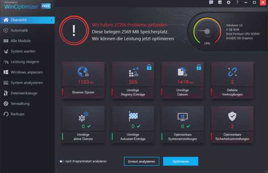268x173 pixels.
Task: Click the Sicherheitseinstellungen shield icon
Action: tap(232, 117)
